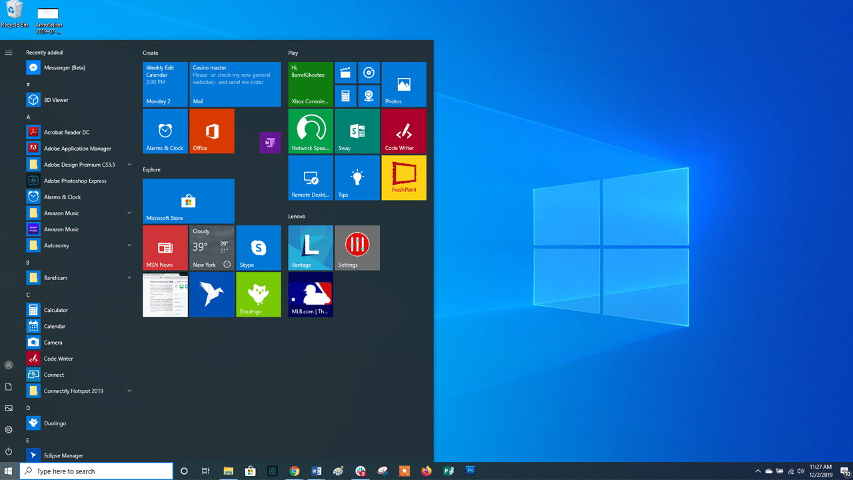Open Code Writer from the Play group

[403, 131]
